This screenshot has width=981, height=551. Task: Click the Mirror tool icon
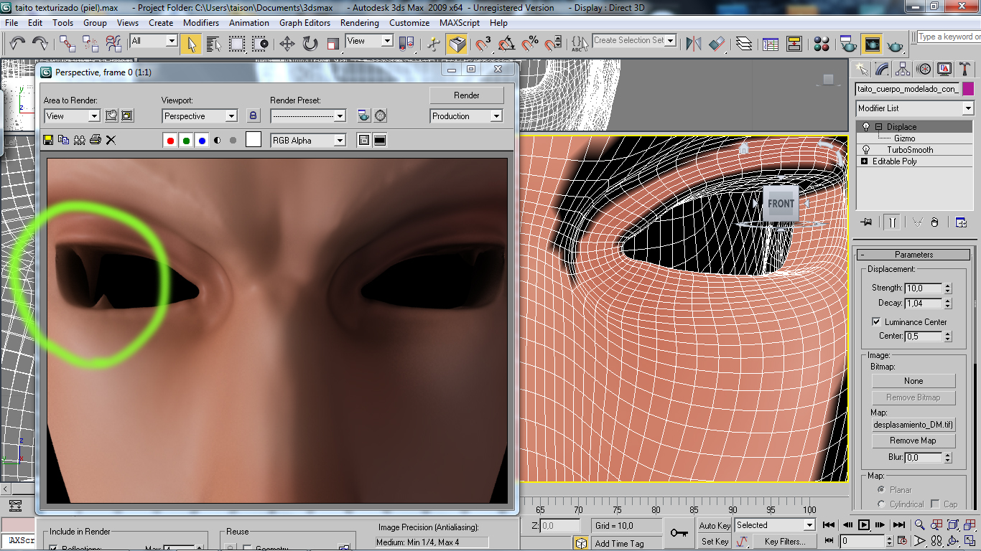(693, 44)
